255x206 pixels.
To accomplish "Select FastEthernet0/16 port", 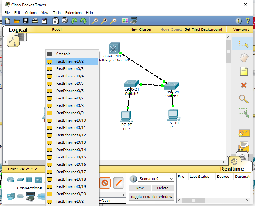I will [72, 165].
